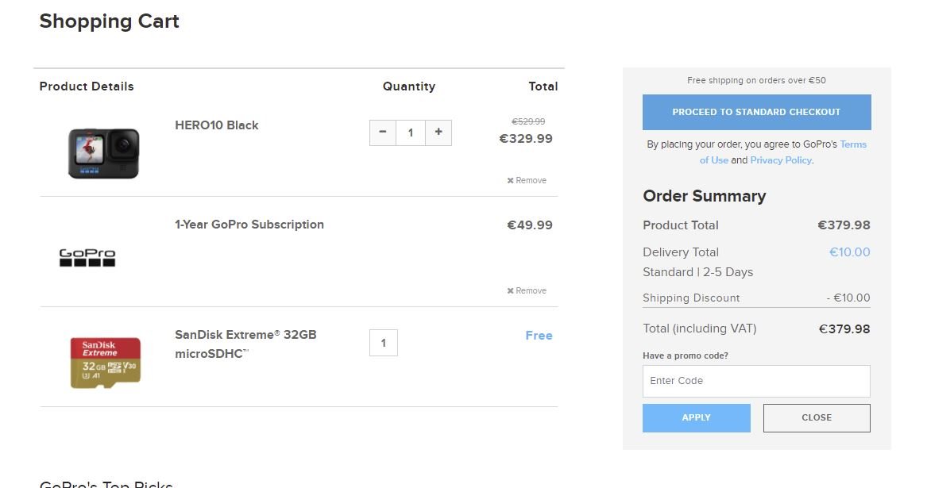Open the HERO10 Black camera thumbnail
This screenshot has width=927, height=488.
click(103, 153)
